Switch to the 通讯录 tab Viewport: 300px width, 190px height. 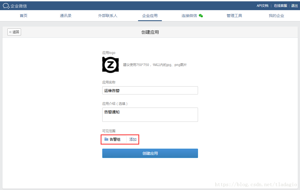[x=66, y=16]
